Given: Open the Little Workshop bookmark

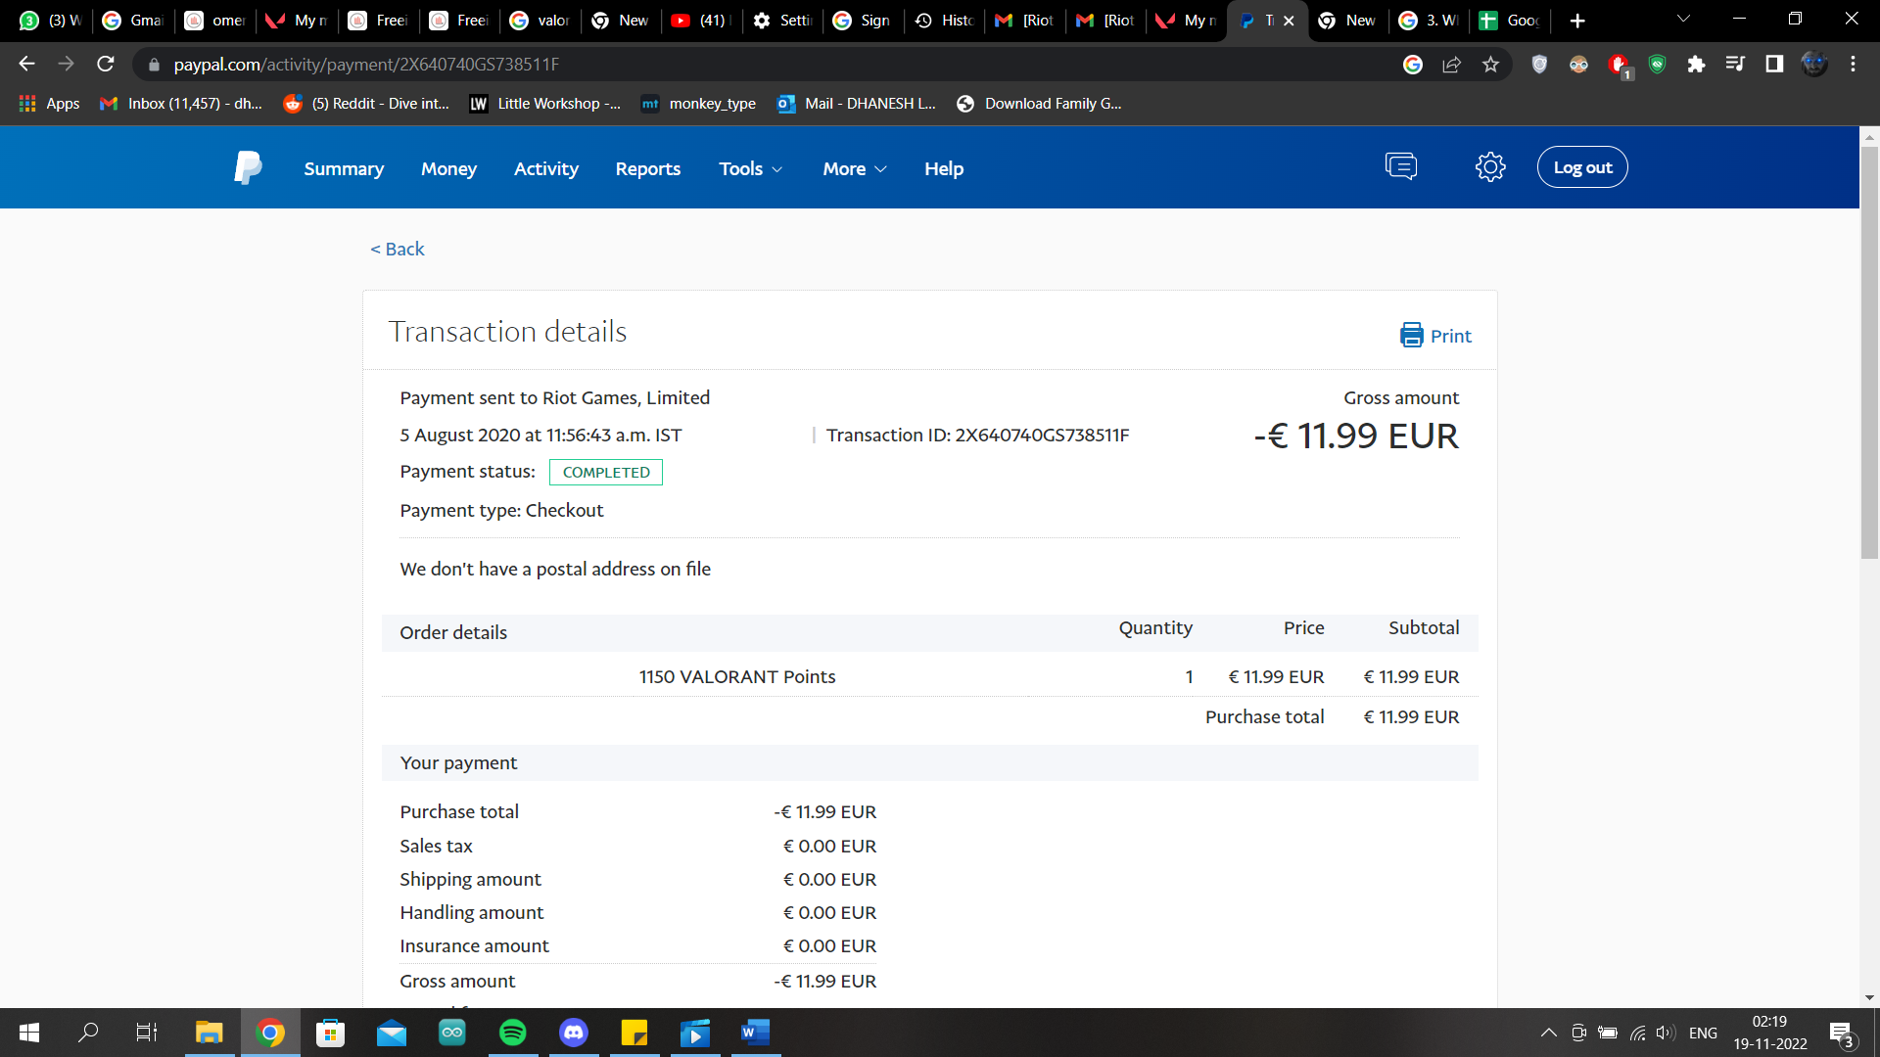Looking at the screenshot, I should 544,104.
